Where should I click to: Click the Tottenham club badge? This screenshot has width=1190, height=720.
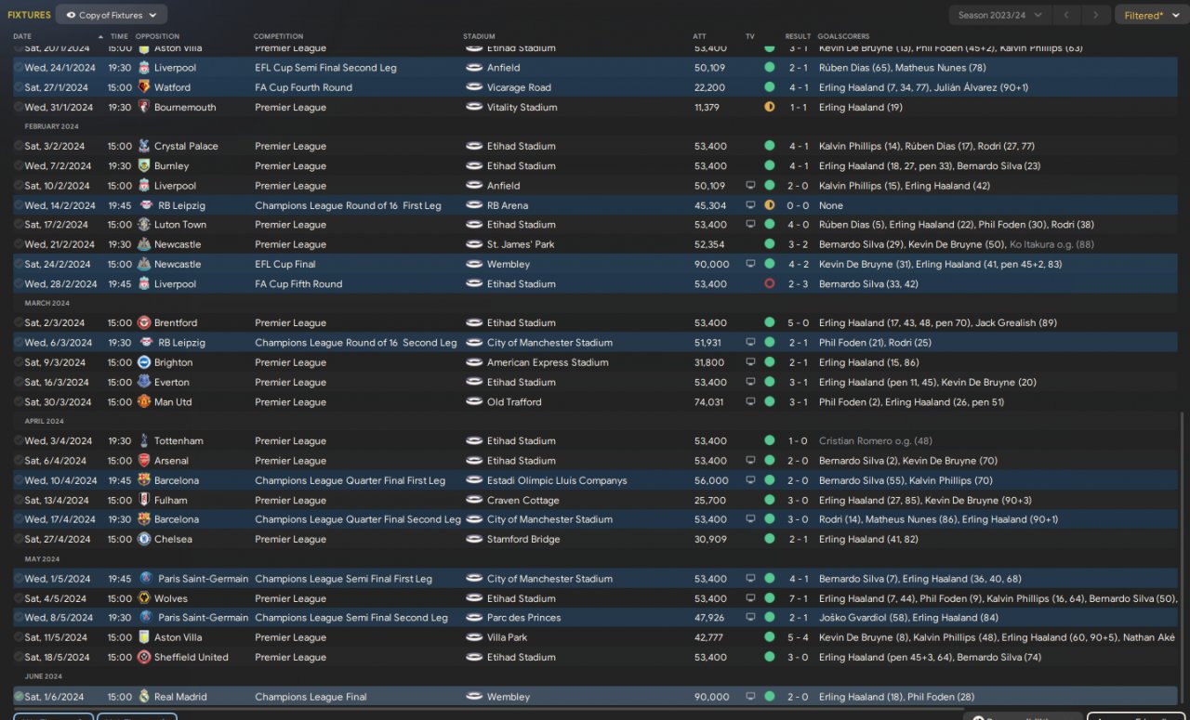point(144,441)
